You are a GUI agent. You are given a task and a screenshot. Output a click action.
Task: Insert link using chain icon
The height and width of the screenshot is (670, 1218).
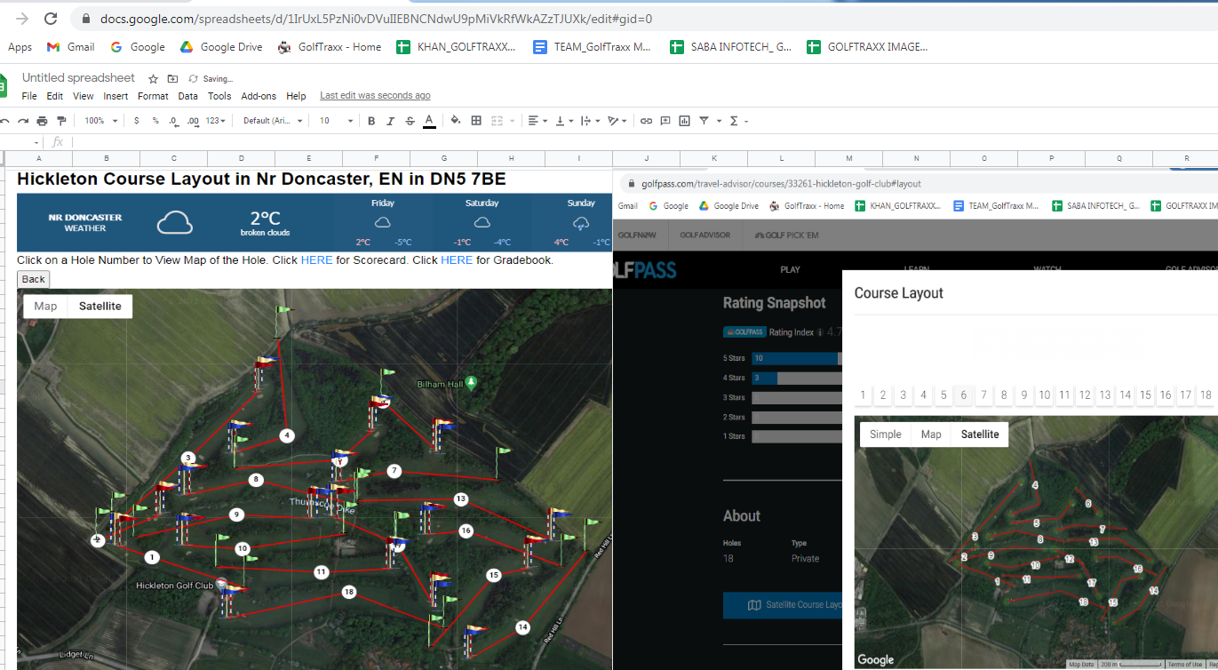tap(646, 121)
